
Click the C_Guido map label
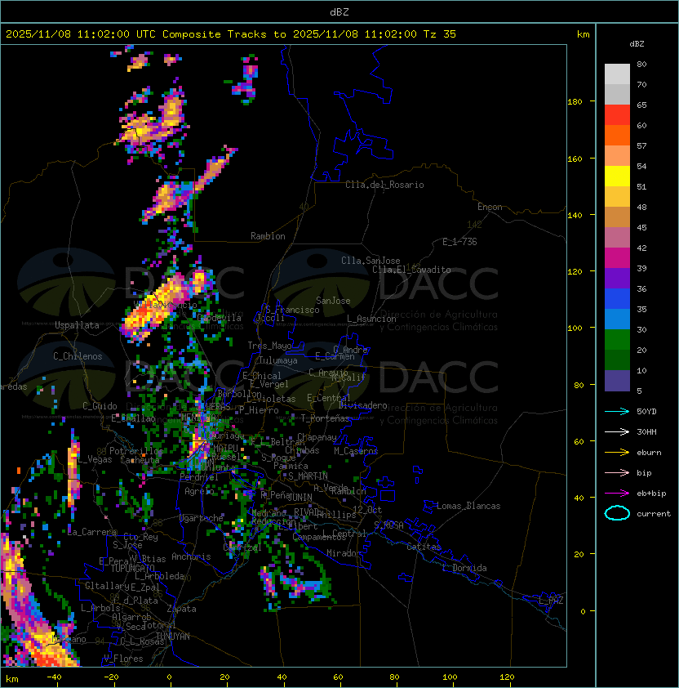click(x=100, y=406)
